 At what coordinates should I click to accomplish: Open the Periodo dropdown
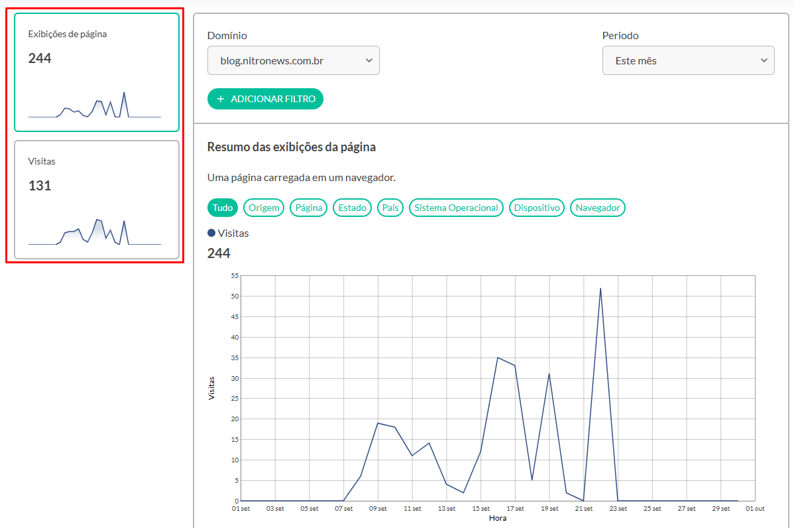pyautogui.click(x=688, y=60)
